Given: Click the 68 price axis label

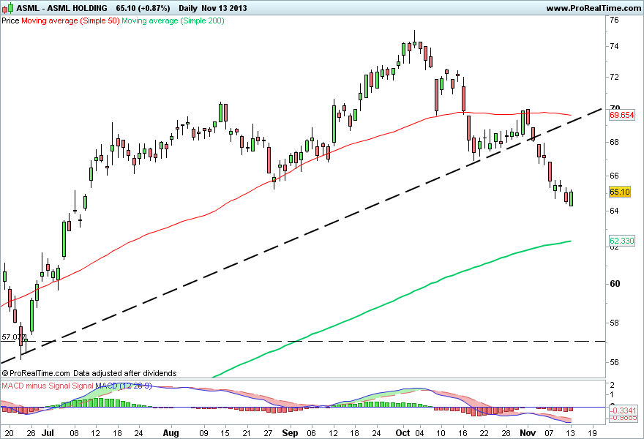Looking at the screenshot, I should tap(614, 142).
